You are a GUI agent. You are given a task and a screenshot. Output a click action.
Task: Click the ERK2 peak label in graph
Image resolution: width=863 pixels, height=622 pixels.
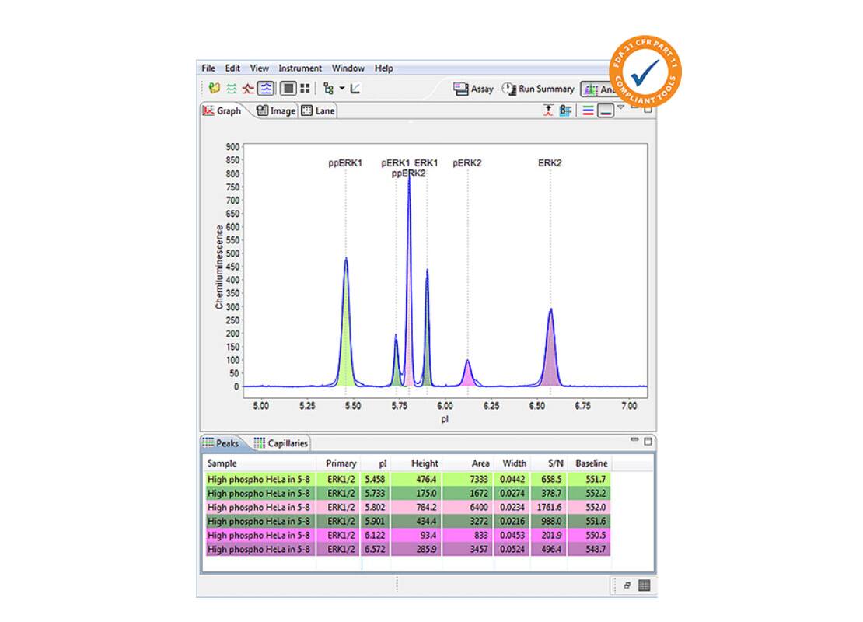[550, 163]
